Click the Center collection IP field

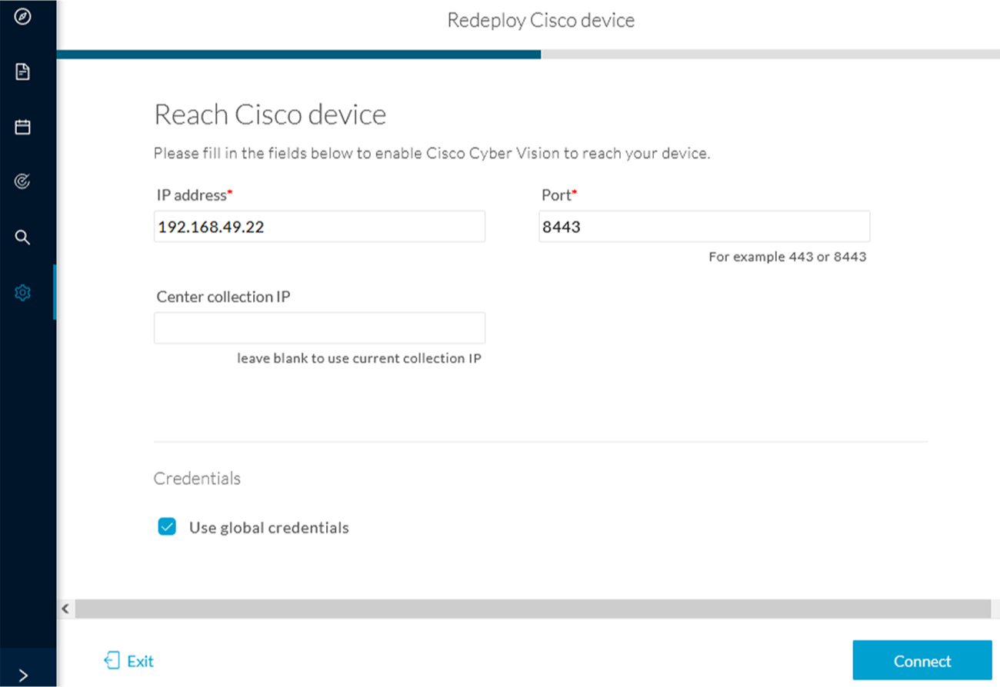(319, 327)
